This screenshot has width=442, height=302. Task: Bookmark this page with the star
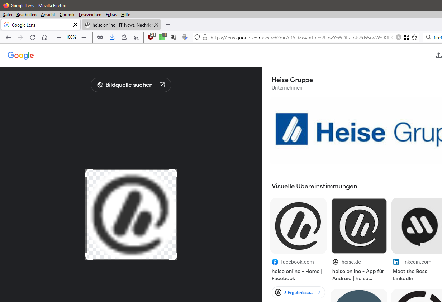[414, 37]
